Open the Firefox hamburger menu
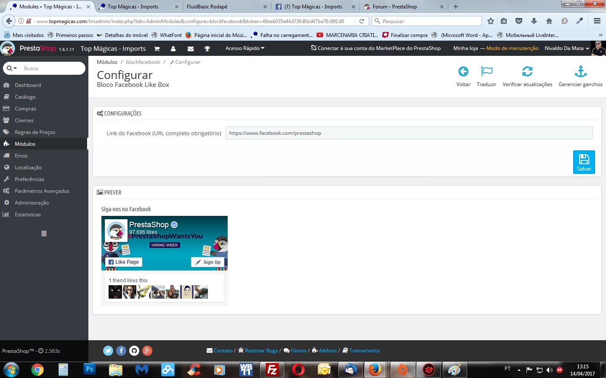The height and width of the screenshot is (378, 606). (597, 21)
